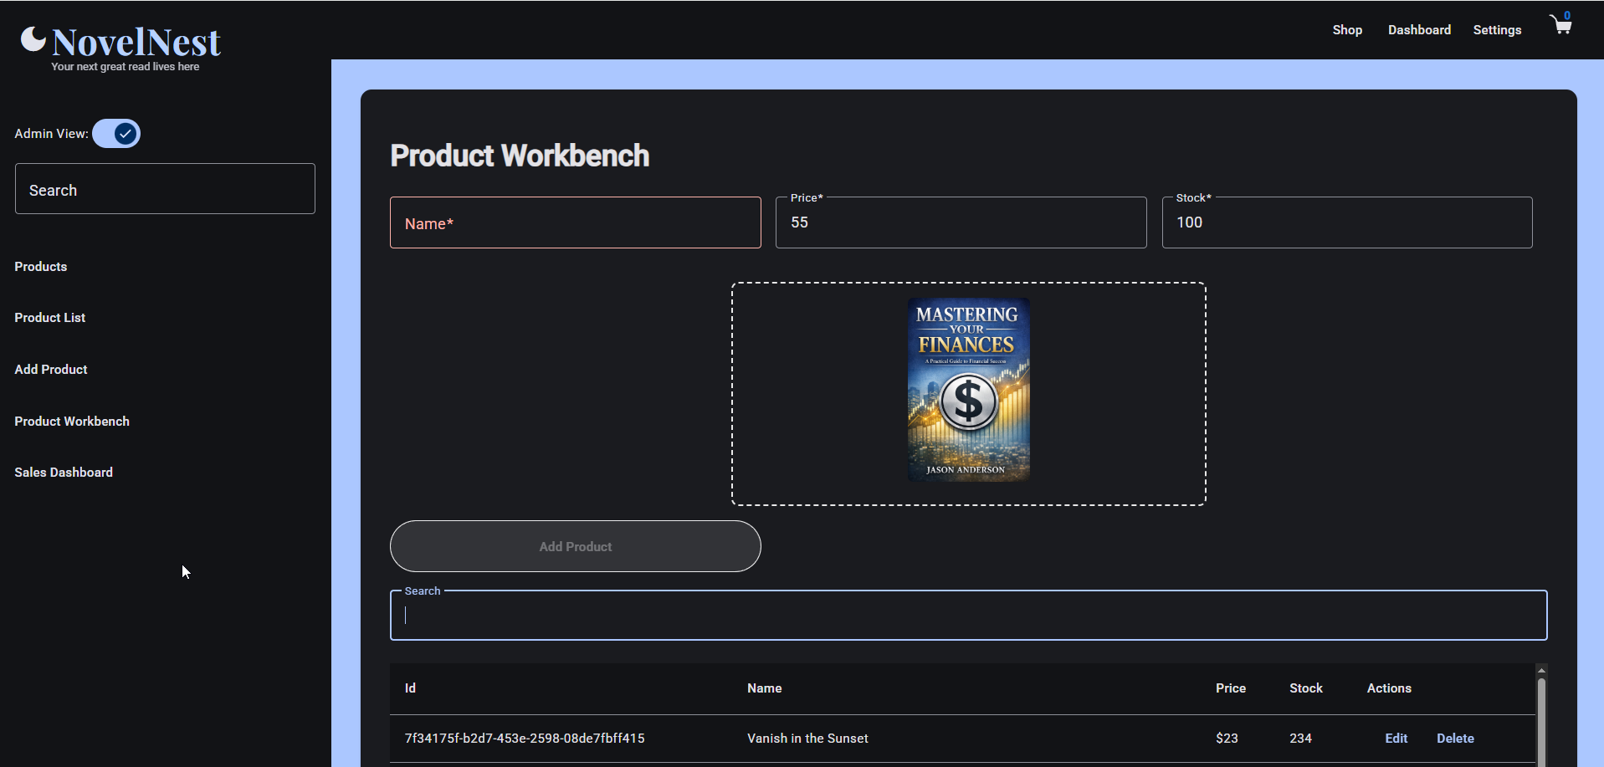
Task: Click the Name column header
Action: pyautogui.click(x=765, y=688)
